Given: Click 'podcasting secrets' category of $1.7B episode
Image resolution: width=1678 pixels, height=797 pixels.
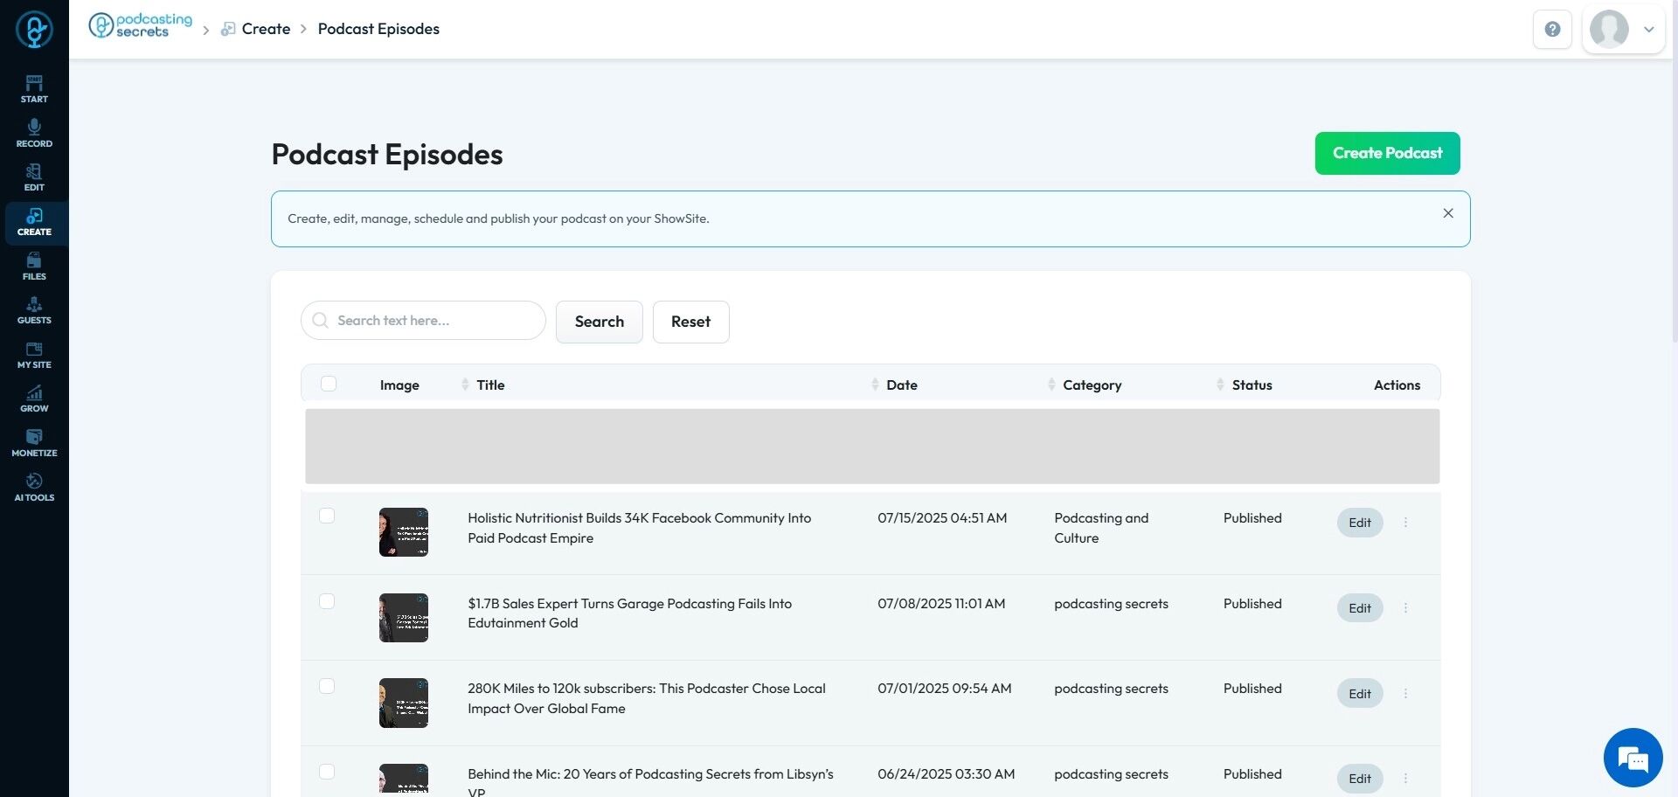Looking at the screenshot, I should pyautogui.click(x=1111, y=604).
